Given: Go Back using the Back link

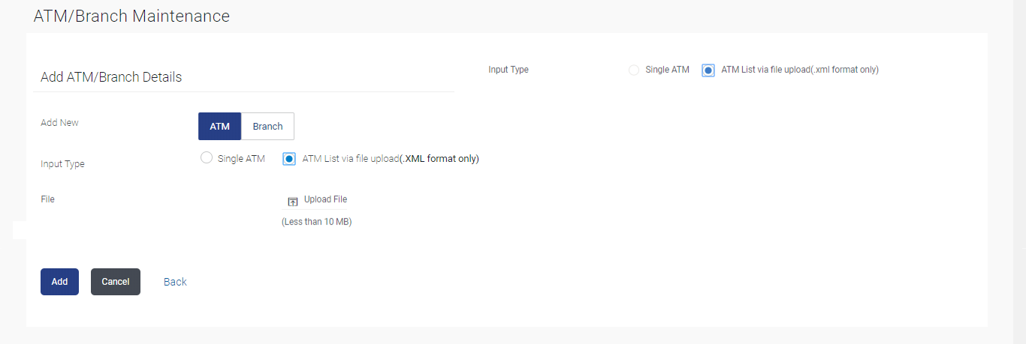Looking at the screenshot, I should click(175, 282).
